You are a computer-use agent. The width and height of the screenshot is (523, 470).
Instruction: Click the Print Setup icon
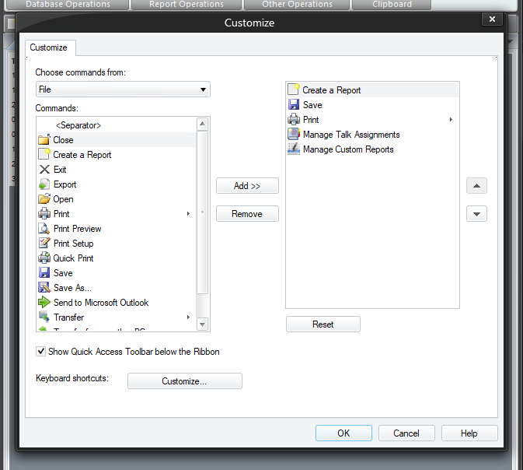click(44, 244)
